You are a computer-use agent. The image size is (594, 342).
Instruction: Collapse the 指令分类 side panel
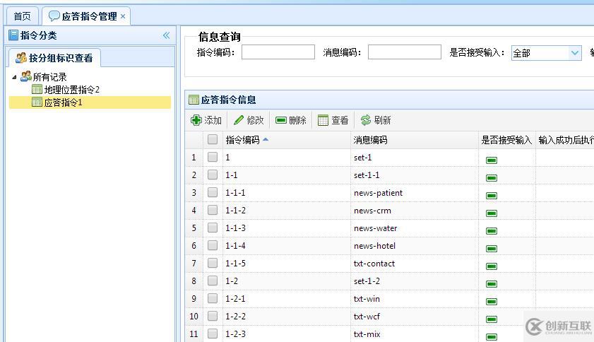click(166, 35)
